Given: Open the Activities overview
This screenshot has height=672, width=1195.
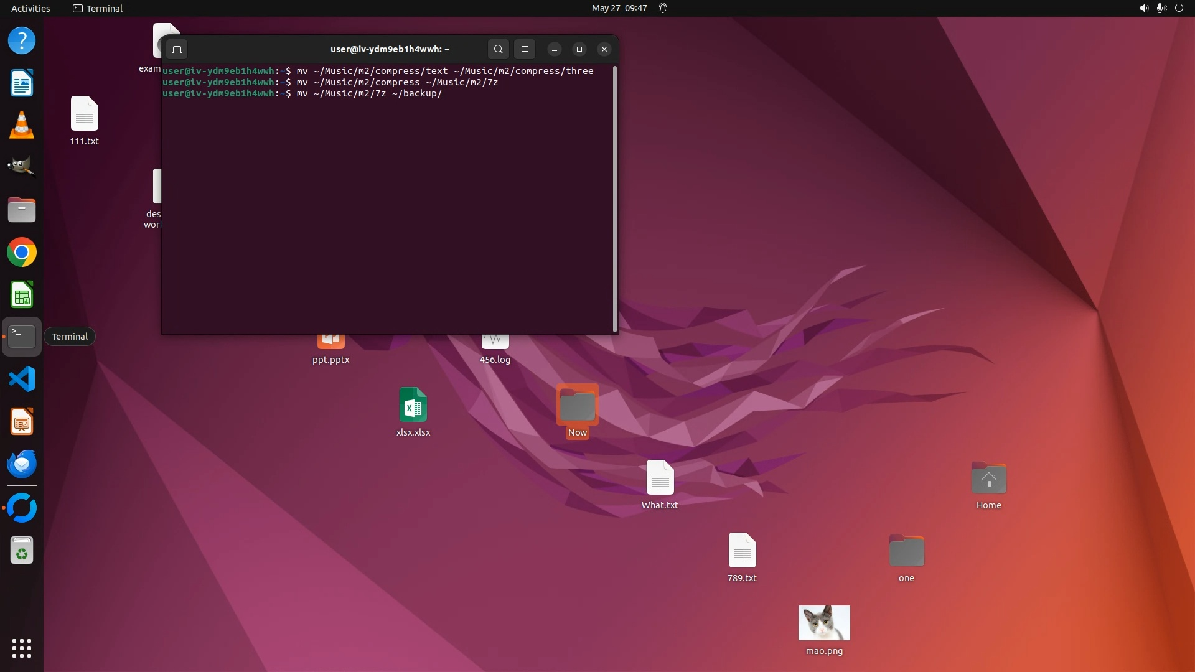Looking at the screenshot, I should click(x=30, y=8).
